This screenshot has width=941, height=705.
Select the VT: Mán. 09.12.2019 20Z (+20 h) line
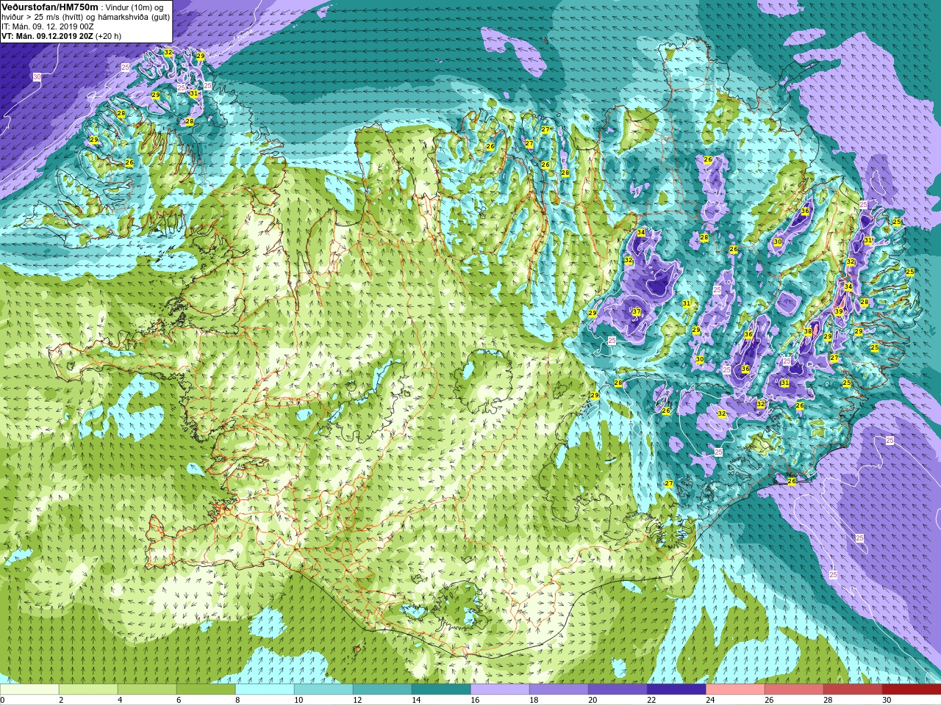(x=62, y=35)
